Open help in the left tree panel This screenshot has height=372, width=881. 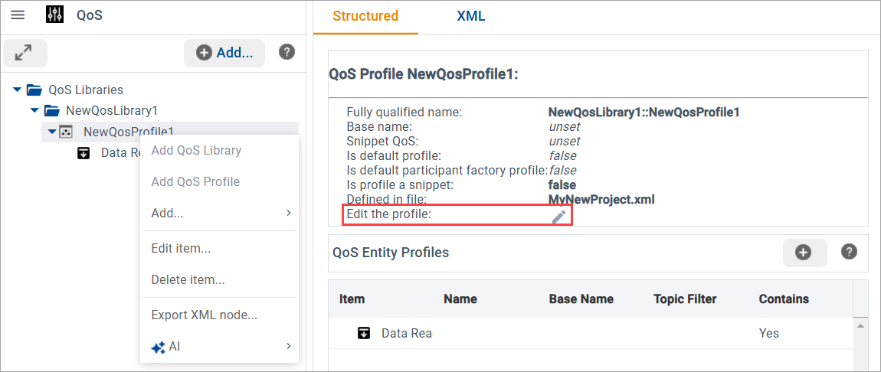pyautogui.click(x=287, y=52)
